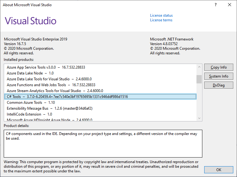Select Azure Stream Analytics Tools row

pos(100,91)
